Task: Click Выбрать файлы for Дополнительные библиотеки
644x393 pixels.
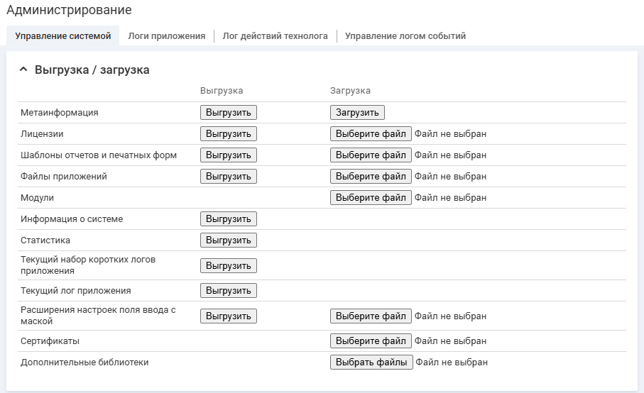Action: coord(371,362)
